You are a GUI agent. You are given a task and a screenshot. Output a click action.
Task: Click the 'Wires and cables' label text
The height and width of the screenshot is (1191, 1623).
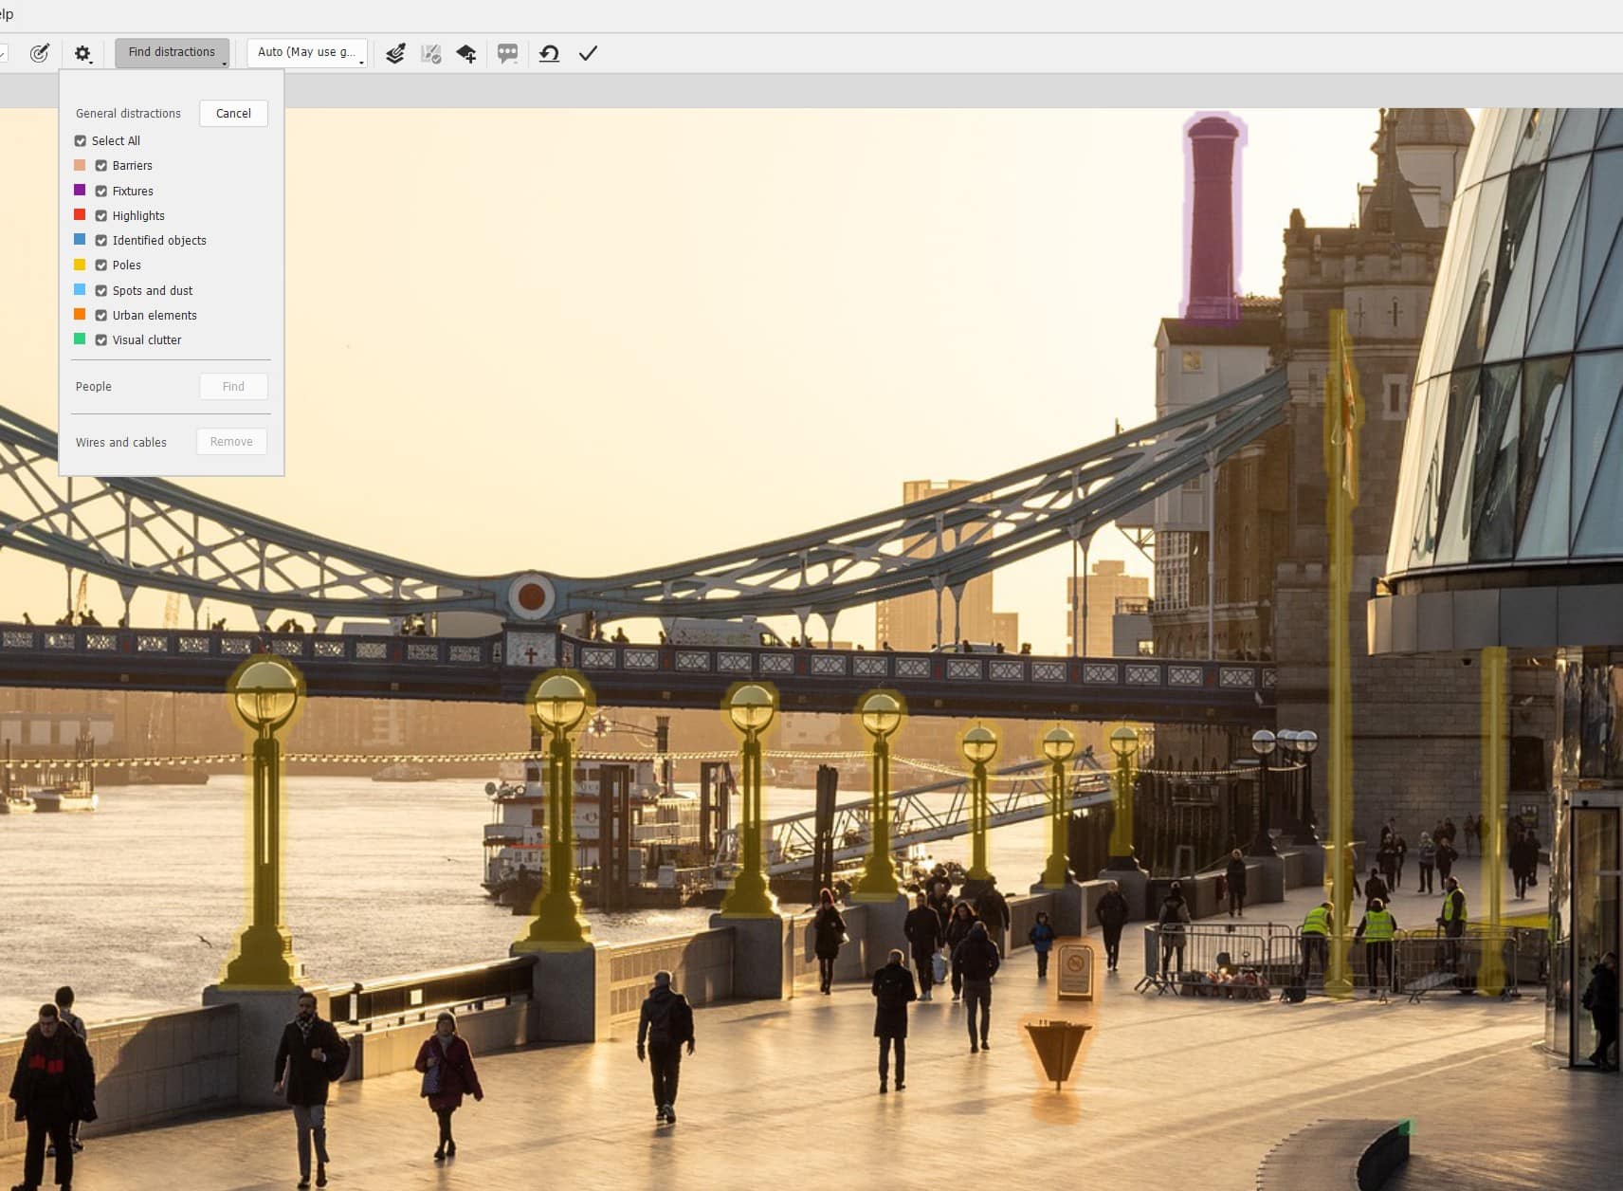[121, 442]
